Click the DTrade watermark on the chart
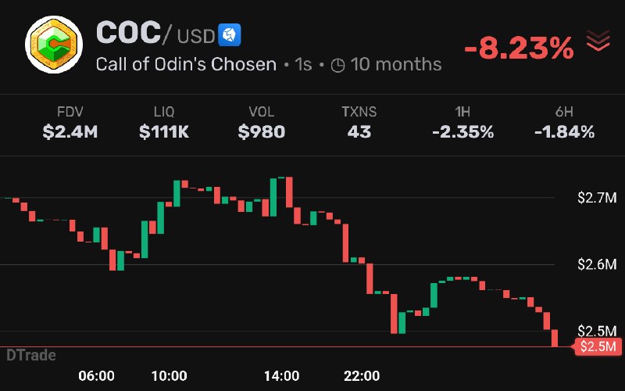 (x=31, y=355)
